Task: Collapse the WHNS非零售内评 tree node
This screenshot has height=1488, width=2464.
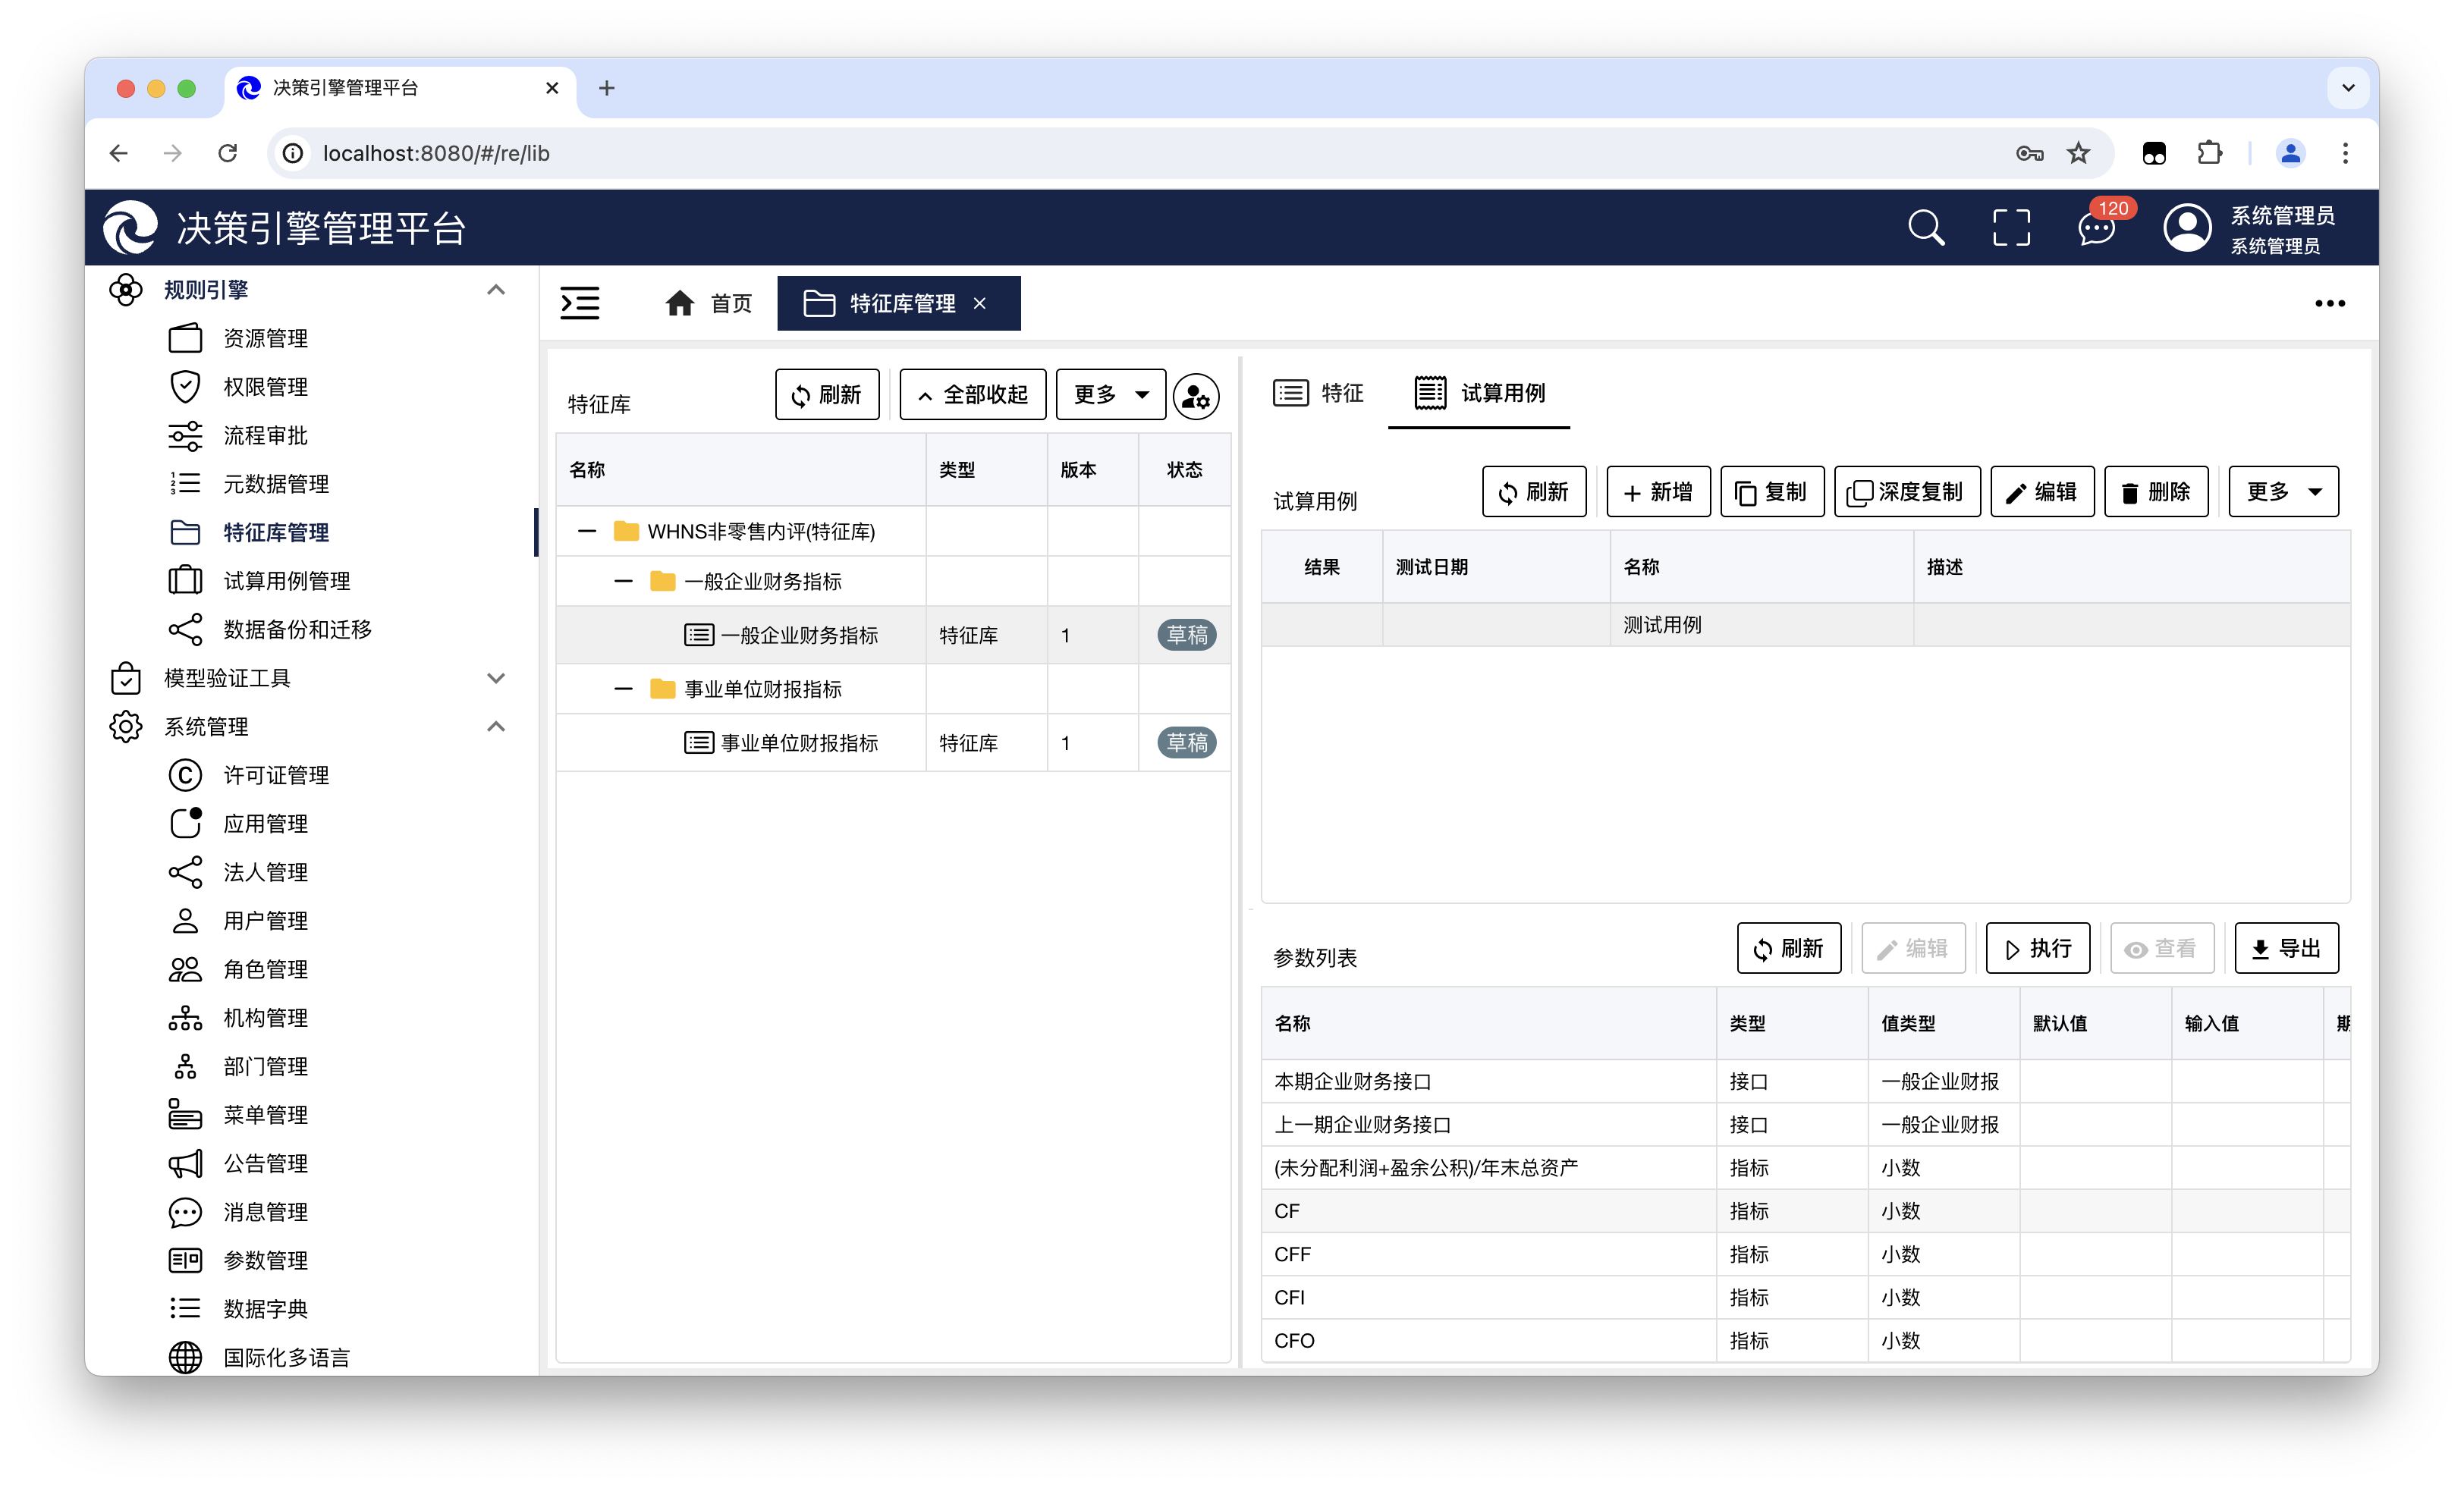Action: [x=587, y=531]
